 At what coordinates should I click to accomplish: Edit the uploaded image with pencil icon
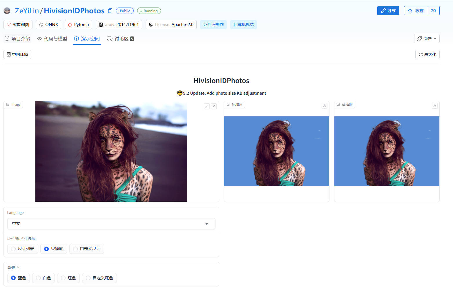coord(207,106)
